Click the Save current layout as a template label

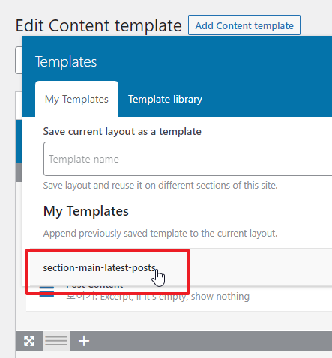coord(122,131)
